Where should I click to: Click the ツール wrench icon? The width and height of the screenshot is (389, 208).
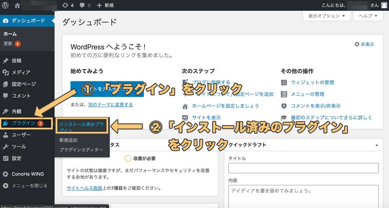[6, 147]
